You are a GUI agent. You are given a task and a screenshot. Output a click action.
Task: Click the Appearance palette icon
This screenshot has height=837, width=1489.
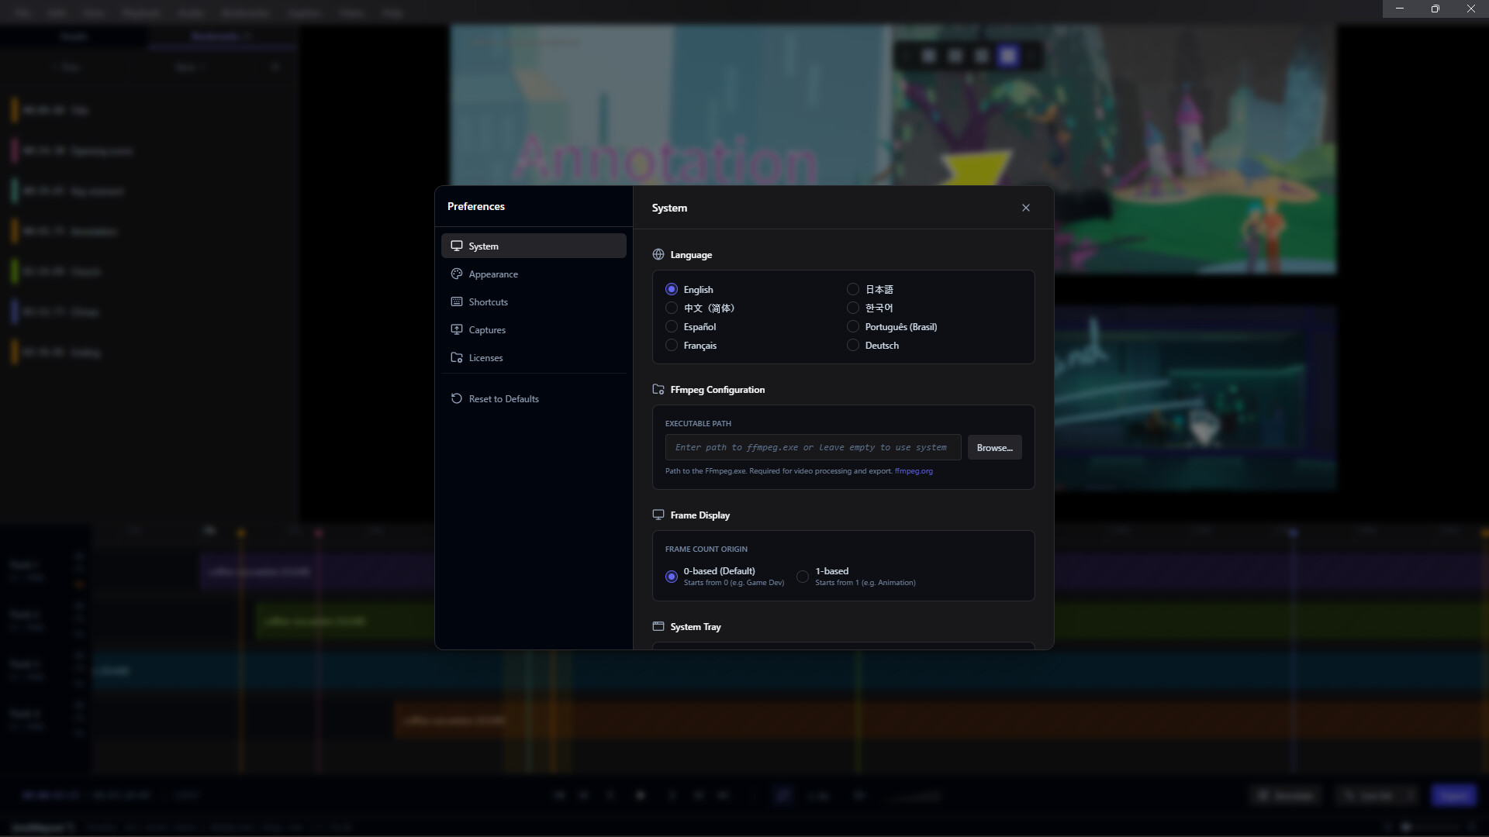click(458, 274)
